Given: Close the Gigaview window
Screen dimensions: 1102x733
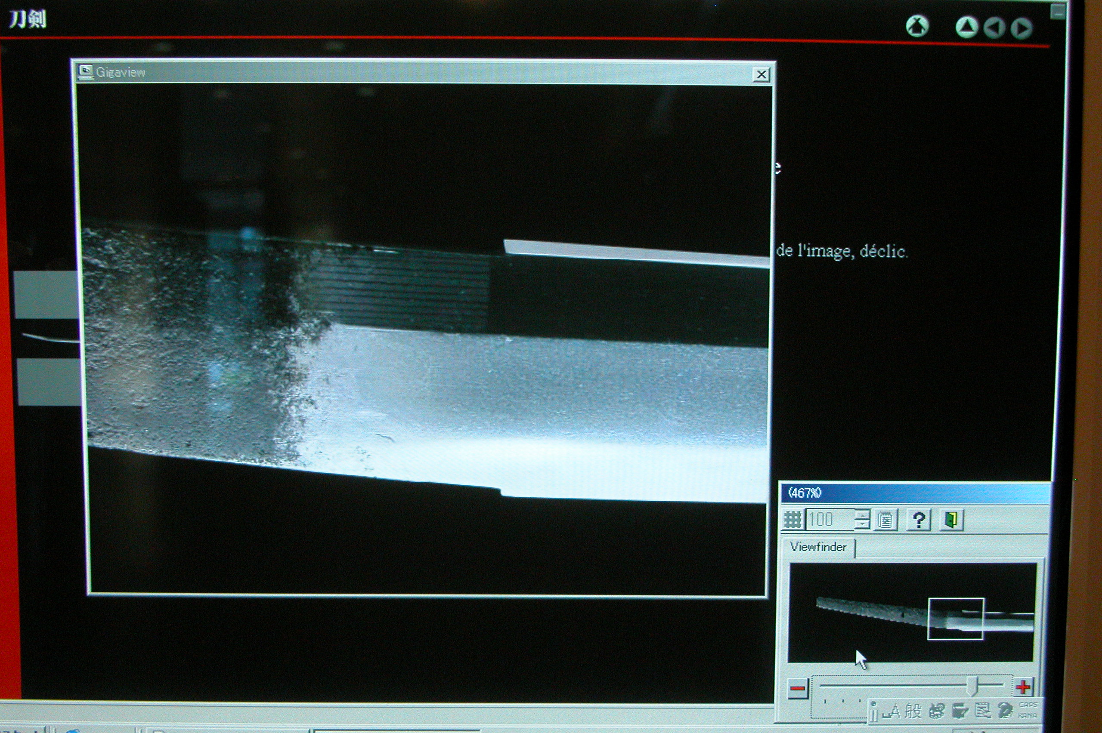Looking at the screenshot, I should tap(761, 74).
